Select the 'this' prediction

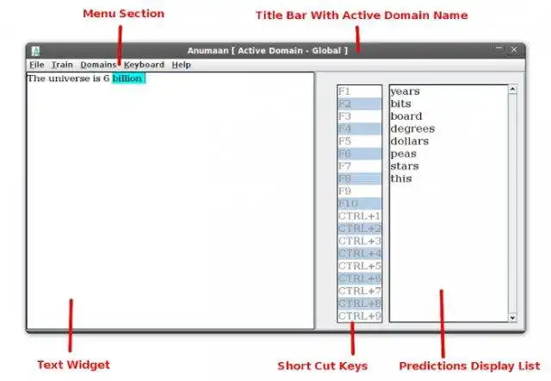click(x=401, y=178)
